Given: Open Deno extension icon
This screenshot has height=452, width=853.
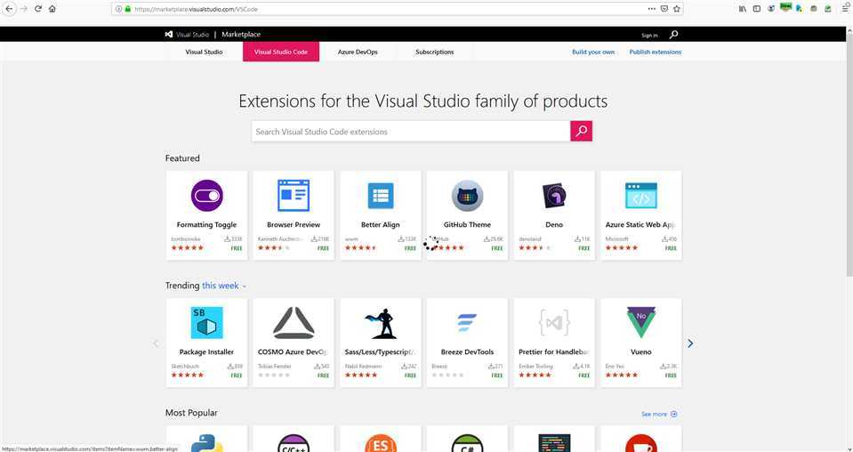Looking at the screenshot, I should click(554, 196).
